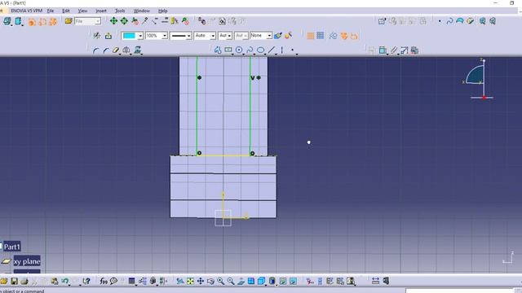Open the Tools menu
This screenshot has height=293, width=522.
coord(120,11)
